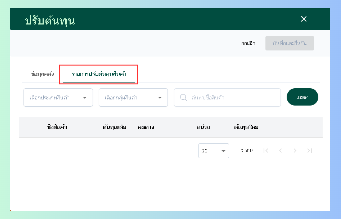Click the ต้นทุนเดิม column header
The height and width of the screenshot is (219, 341).
114,127
